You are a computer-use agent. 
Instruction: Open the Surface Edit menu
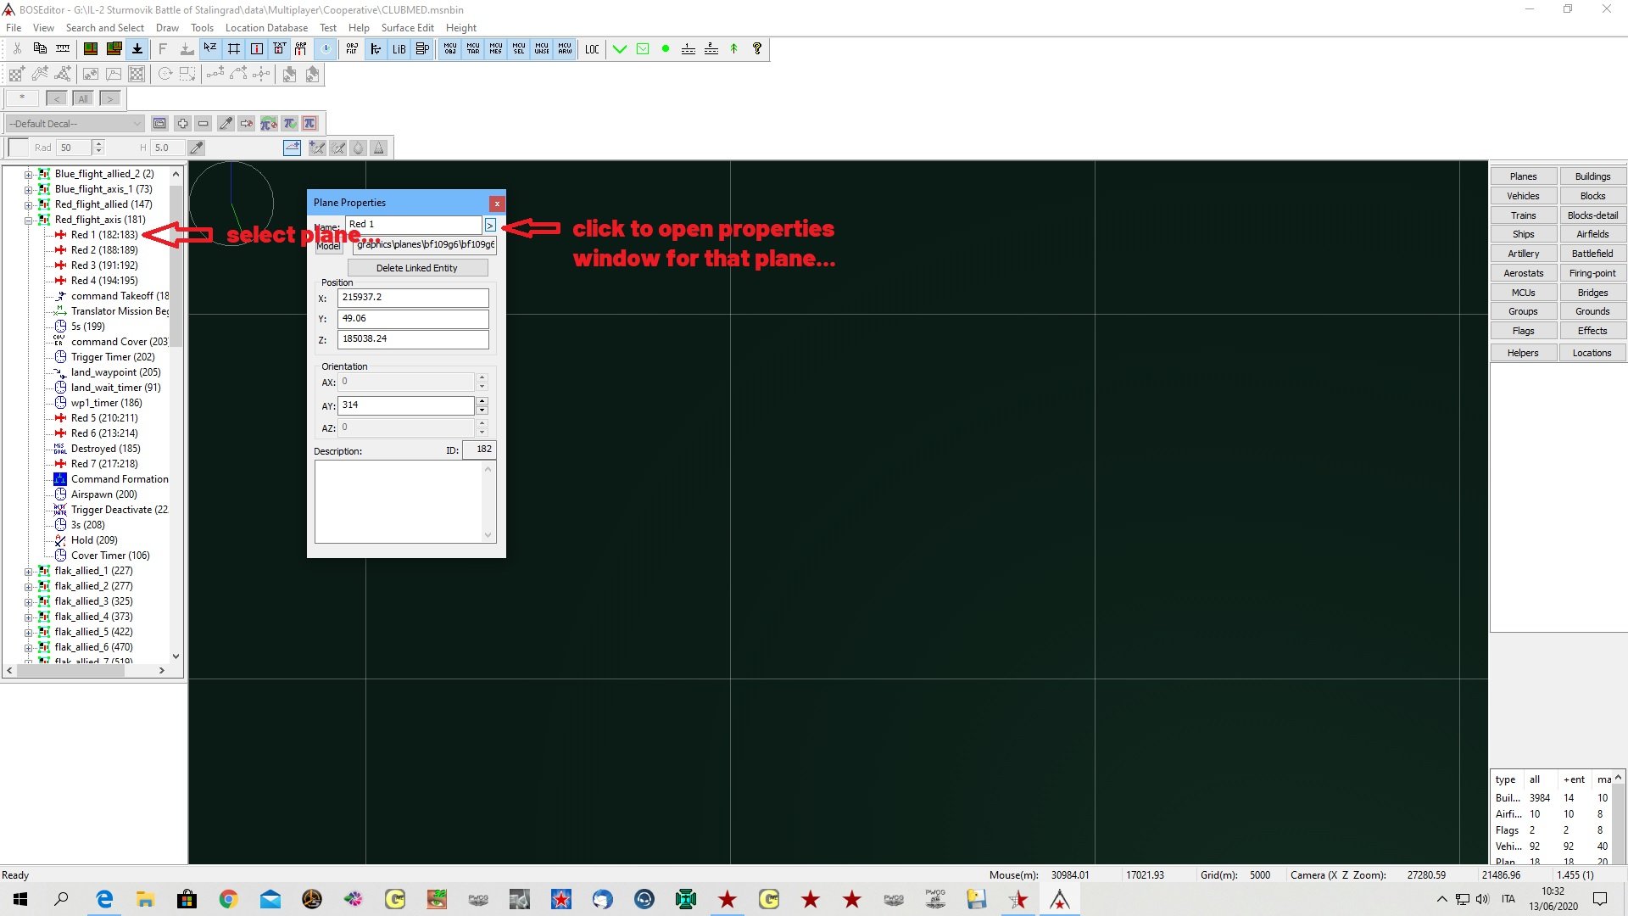click(407, 28)
